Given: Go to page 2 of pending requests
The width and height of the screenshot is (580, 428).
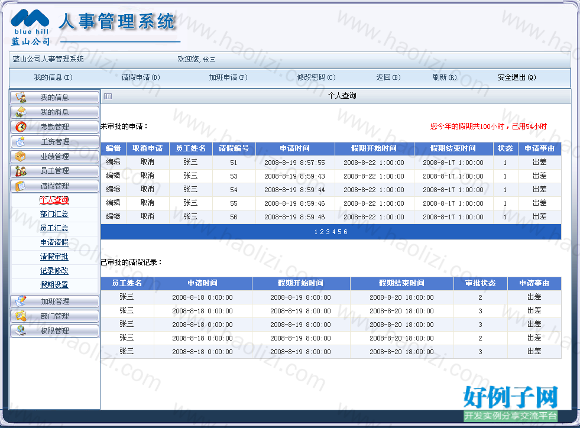Looking at the screenshot, I should click(x=322, y=232).
